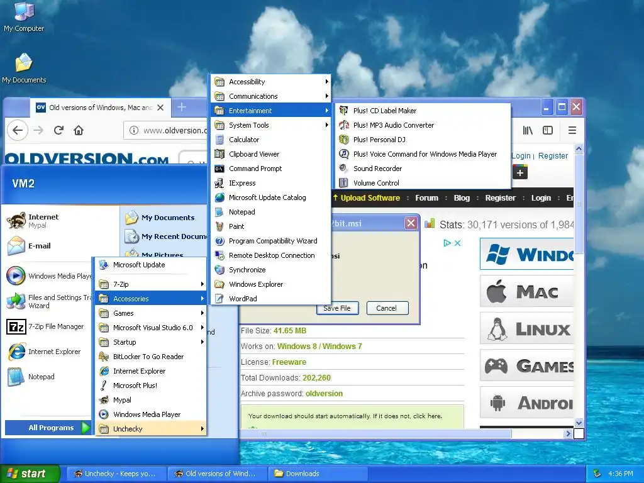
Task: Expand the Games program folder
Action: click(x=151, y=313)
